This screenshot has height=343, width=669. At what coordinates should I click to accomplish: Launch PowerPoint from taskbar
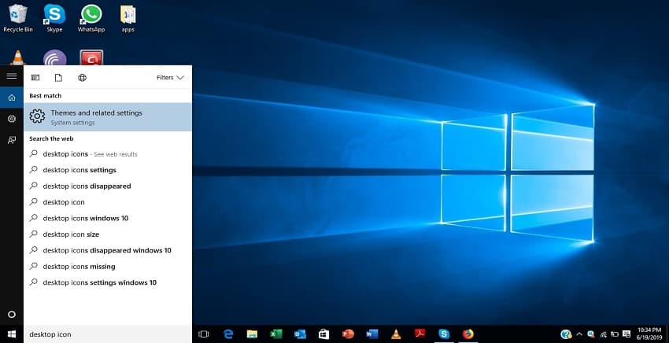(x=348, y=334)
